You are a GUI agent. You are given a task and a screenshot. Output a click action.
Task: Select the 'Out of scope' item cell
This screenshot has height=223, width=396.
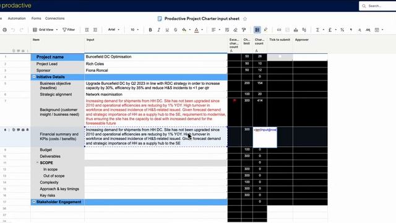(58, 176)
